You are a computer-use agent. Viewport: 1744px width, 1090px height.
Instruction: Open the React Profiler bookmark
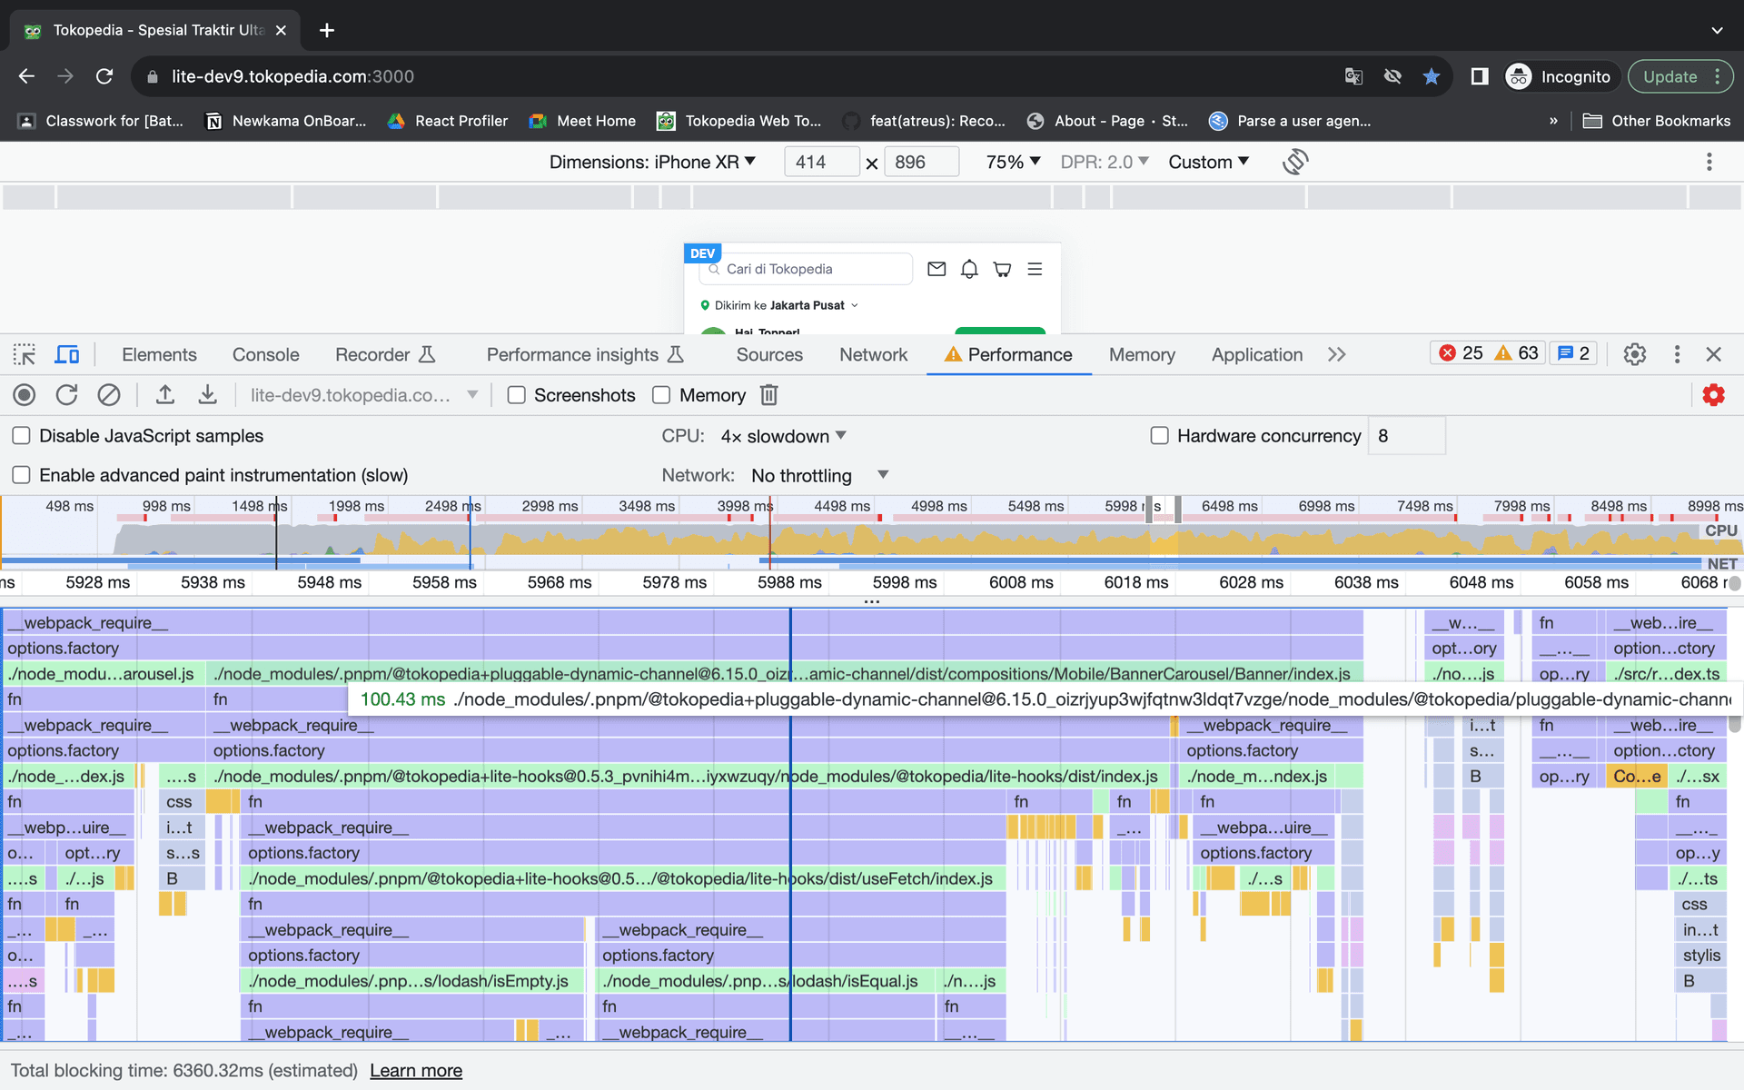click(x=448, y=121)
